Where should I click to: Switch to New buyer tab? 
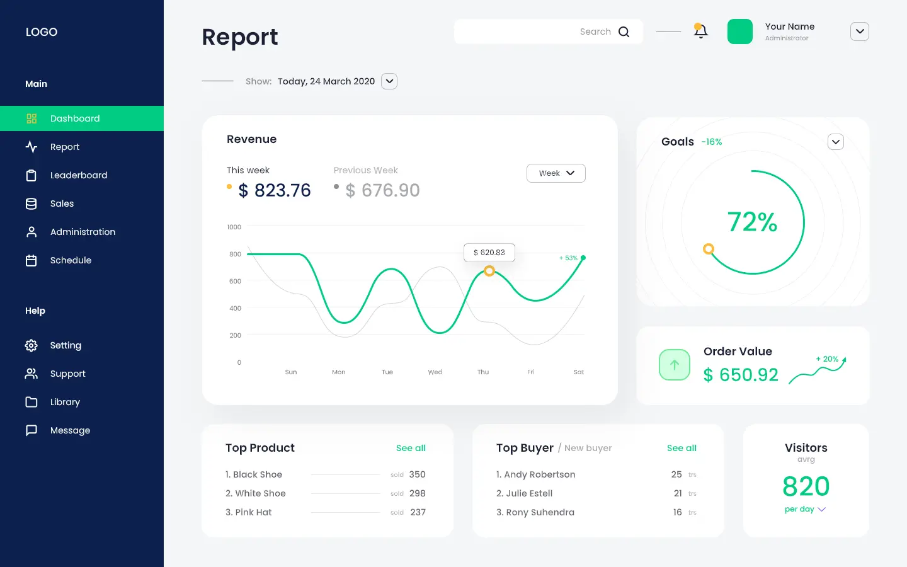click(588, 448)
